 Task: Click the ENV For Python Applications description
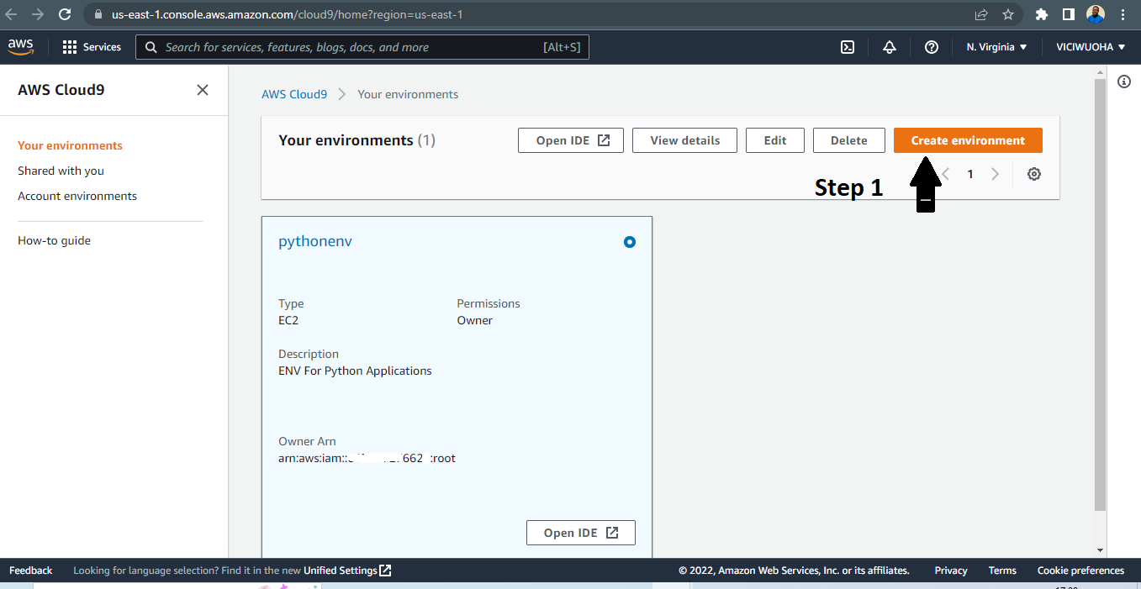click(355, 371)
